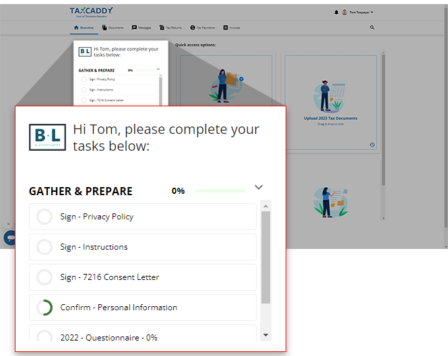Open Sign - Privacy Policy task in enlarged panel
The image size is (448, 356).
(143, 217)
